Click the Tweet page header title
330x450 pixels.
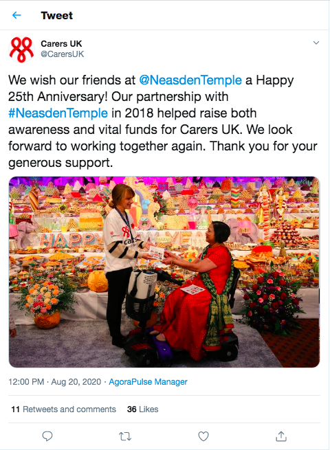[57, 16]
